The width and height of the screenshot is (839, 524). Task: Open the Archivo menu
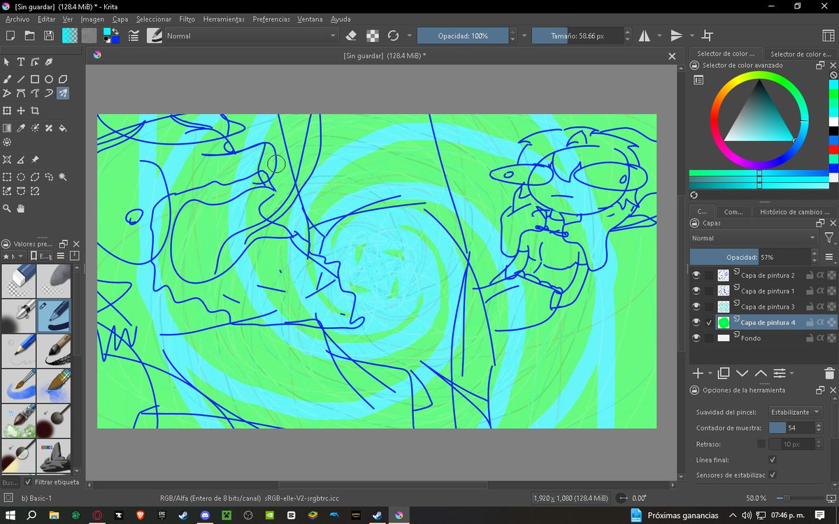coord(17,19)
